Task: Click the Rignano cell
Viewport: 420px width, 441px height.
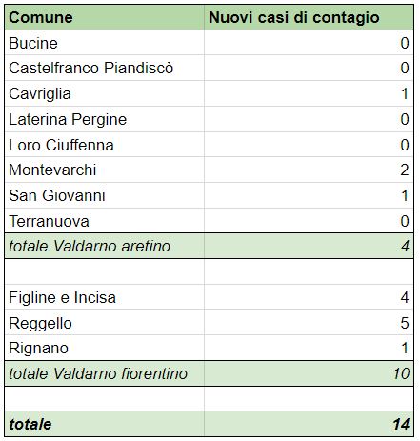Action: pyautogui.click(x=105, y=348)
